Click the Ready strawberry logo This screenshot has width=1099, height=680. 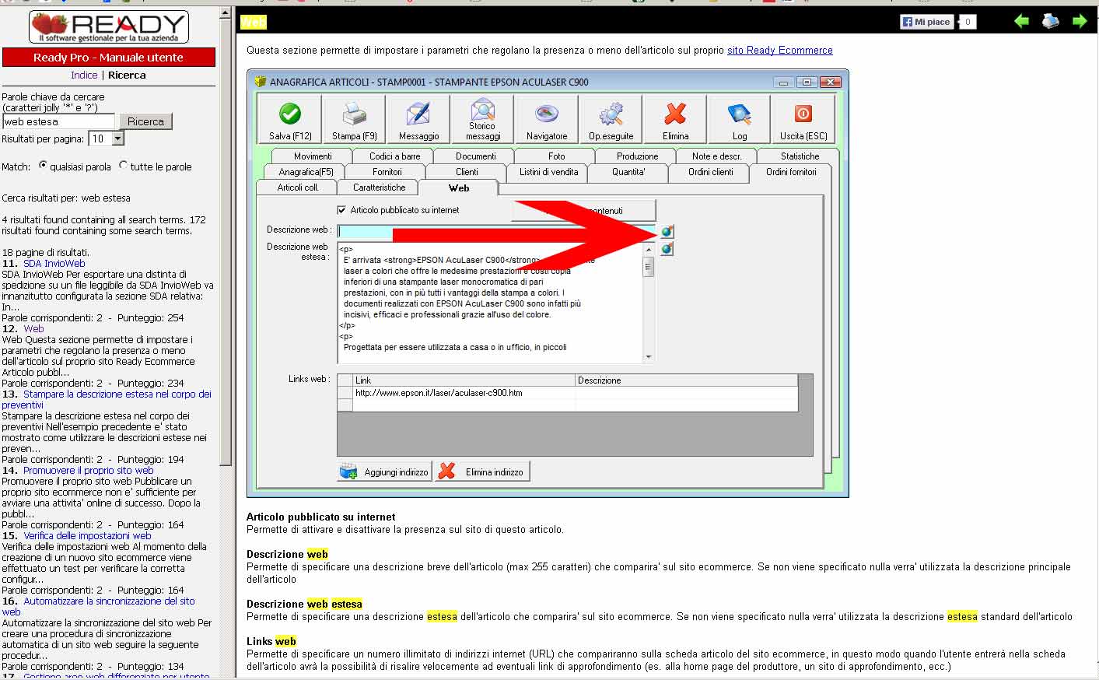point(109,27)
